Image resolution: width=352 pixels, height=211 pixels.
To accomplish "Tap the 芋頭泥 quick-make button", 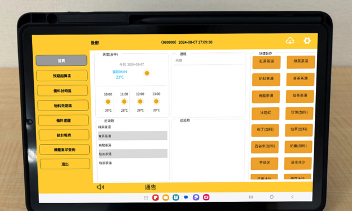I will [x=264, y=164].
